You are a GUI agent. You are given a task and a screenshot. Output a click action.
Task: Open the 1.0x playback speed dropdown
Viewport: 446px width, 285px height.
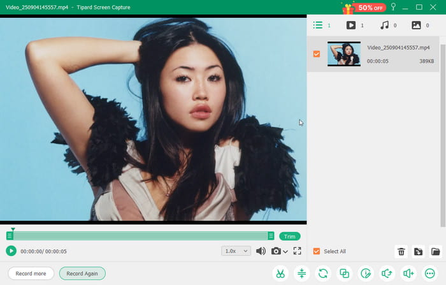(x=235, y=251)
